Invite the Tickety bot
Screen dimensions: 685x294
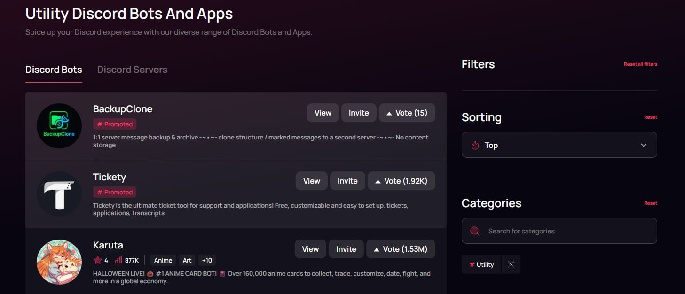(x=347, y=180)
